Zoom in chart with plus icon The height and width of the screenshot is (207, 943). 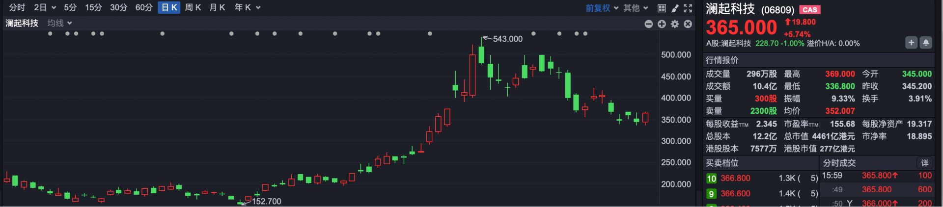[x=662, y=24]
